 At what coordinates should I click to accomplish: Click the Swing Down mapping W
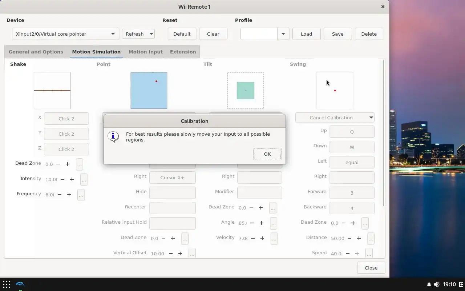(352, 147)
